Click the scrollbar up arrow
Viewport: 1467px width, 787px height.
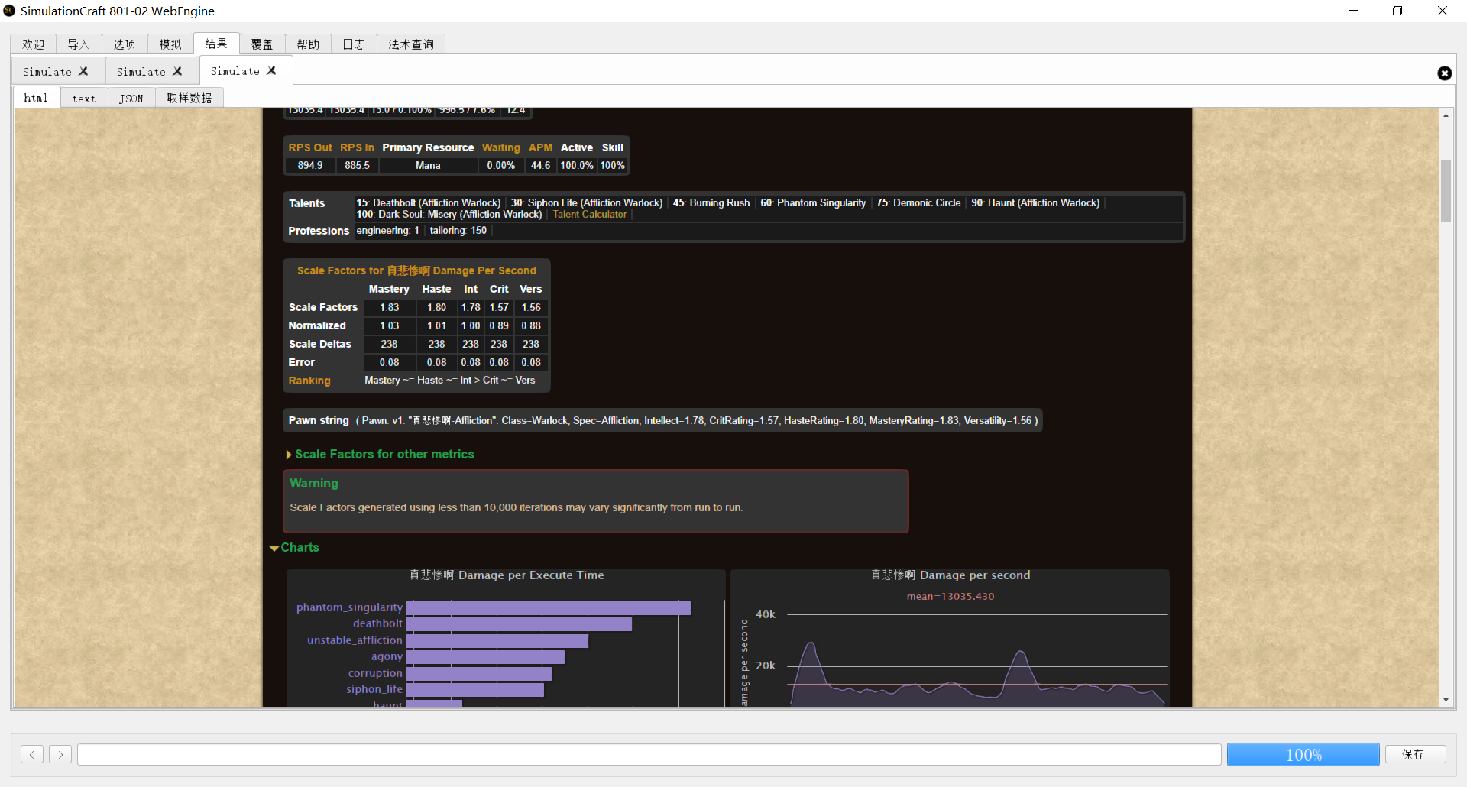click(1446, 115)
